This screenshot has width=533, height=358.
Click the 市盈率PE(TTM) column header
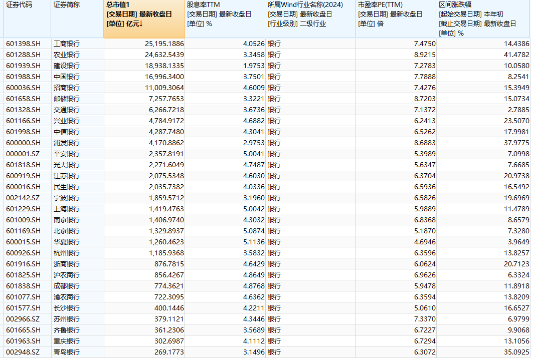coord(396,19)
